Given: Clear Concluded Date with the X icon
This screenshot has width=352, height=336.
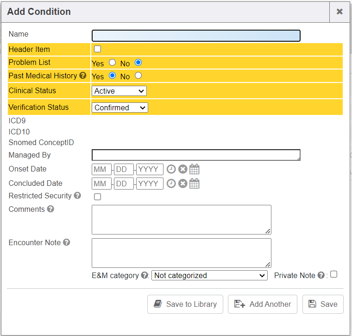Looking at the screenshot, I should pyautogui.click(x=182, y=184).
